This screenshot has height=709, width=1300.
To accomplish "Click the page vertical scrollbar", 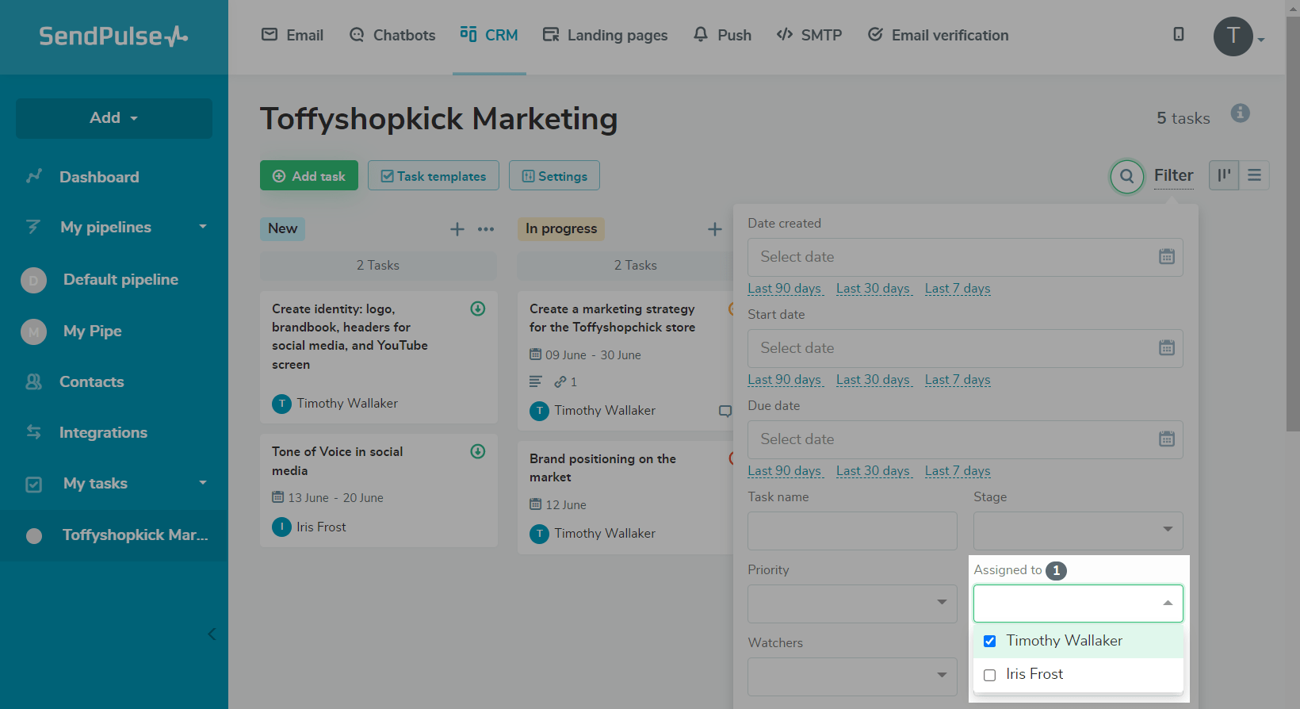I will click(1293, 222).
